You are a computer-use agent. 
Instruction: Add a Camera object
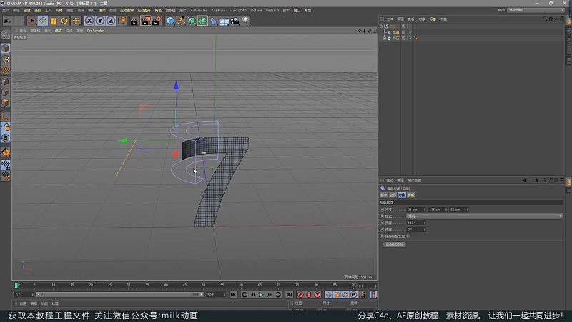[x=235, y=21]
